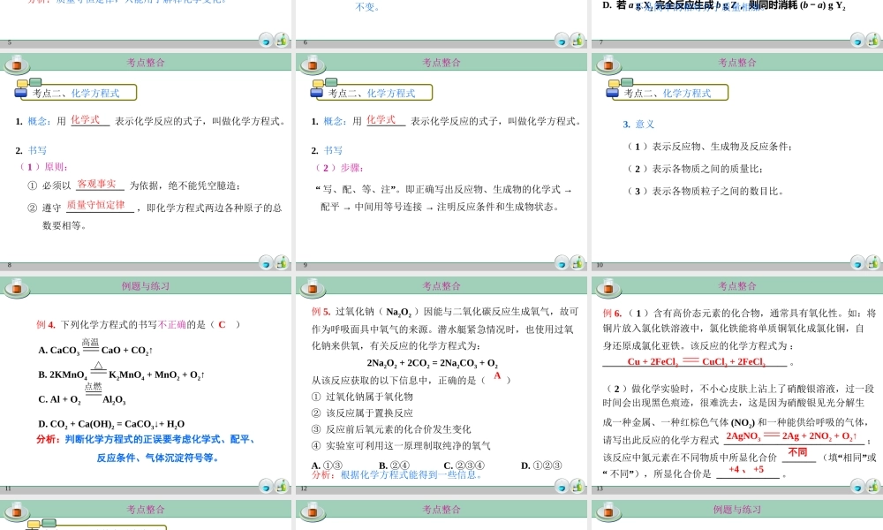Click the red Cu + 2FeCl3 equation on slide 13

point(697,361)
